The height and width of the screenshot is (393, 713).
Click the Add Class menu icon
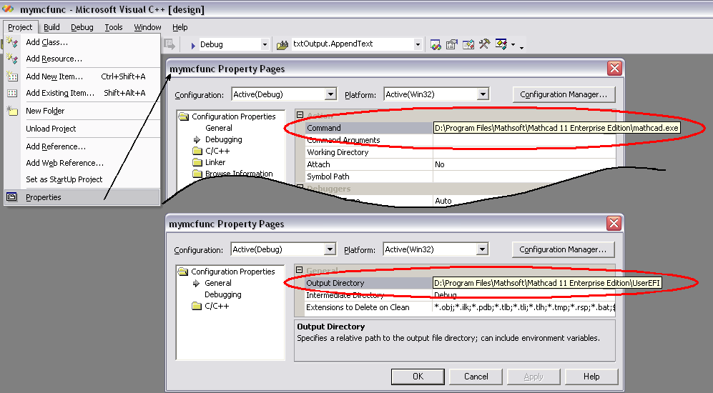tap(12, 42)
